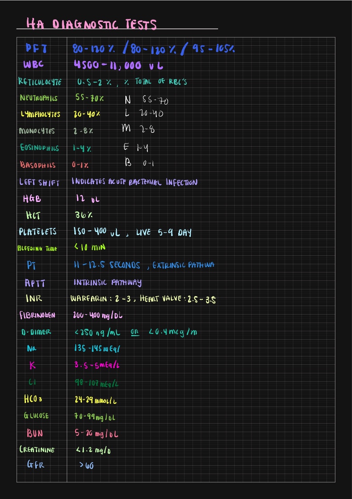This screenshot has width=352, height=499.
Task: Click the value '<0.4 mcg/m'
Action: pyautogui.click(x=173, y=332)
